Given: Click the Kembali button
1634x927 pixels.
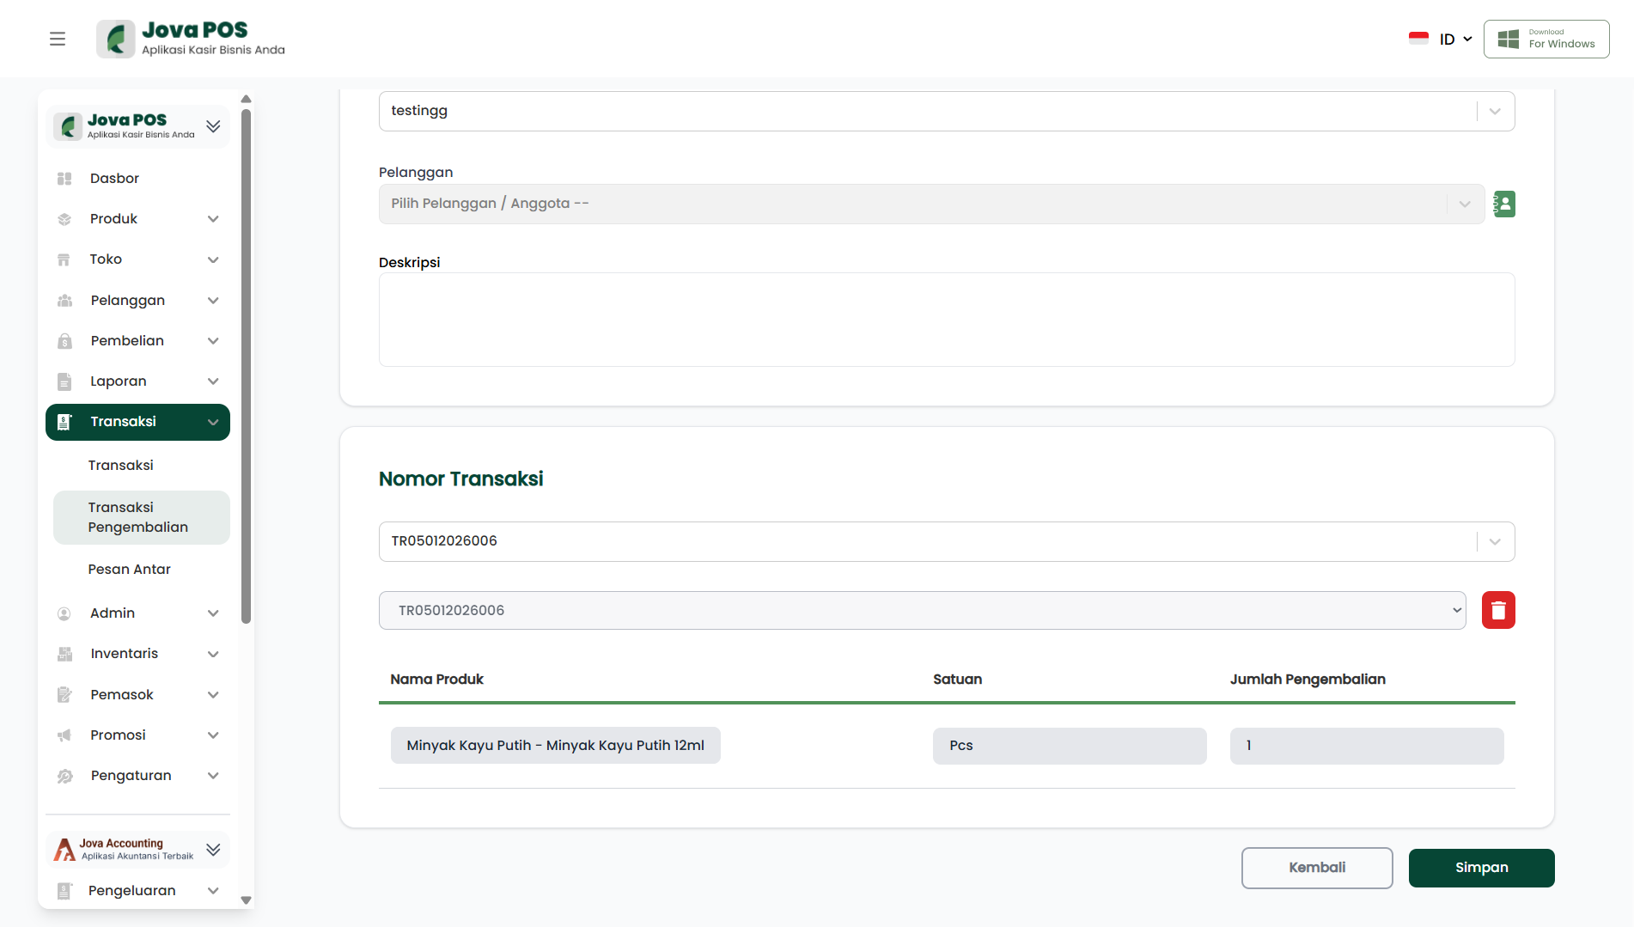Looking at the screenshot, I should click(1316, 868).
